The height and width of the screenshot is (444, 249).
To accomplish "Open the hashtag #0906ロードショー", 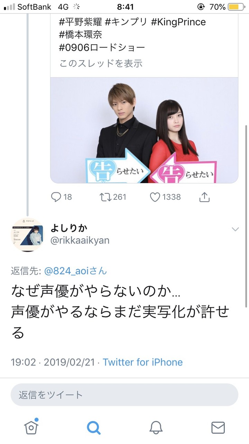I will point(102,48).
